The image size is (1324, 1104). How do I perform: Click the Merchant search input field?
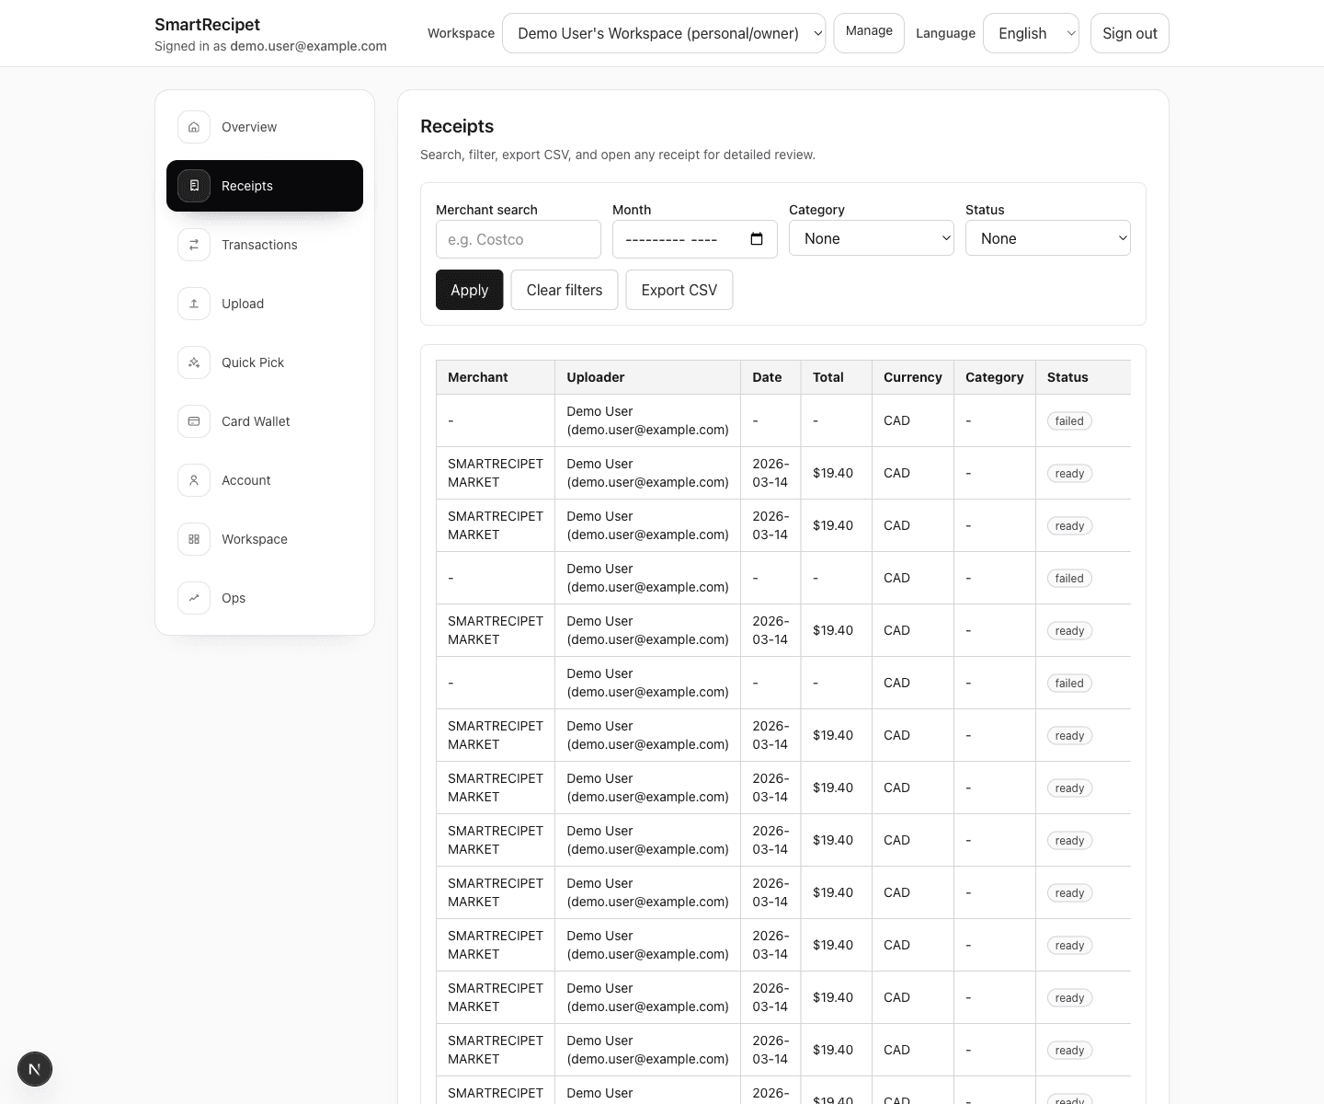(x=518, y=239)
